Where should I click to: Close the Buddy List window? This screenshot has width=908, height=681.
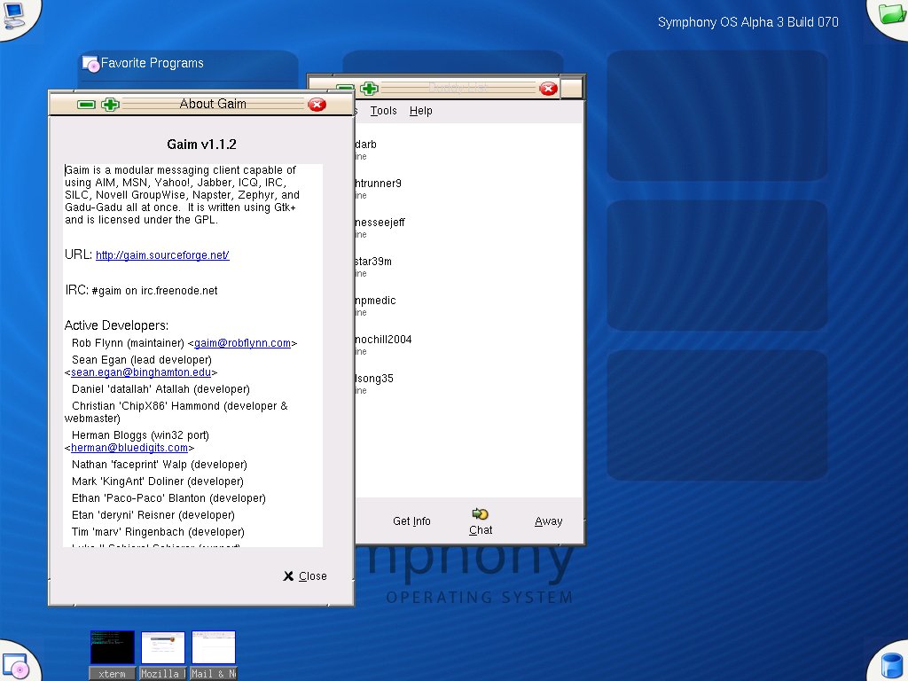click(548, 89)
